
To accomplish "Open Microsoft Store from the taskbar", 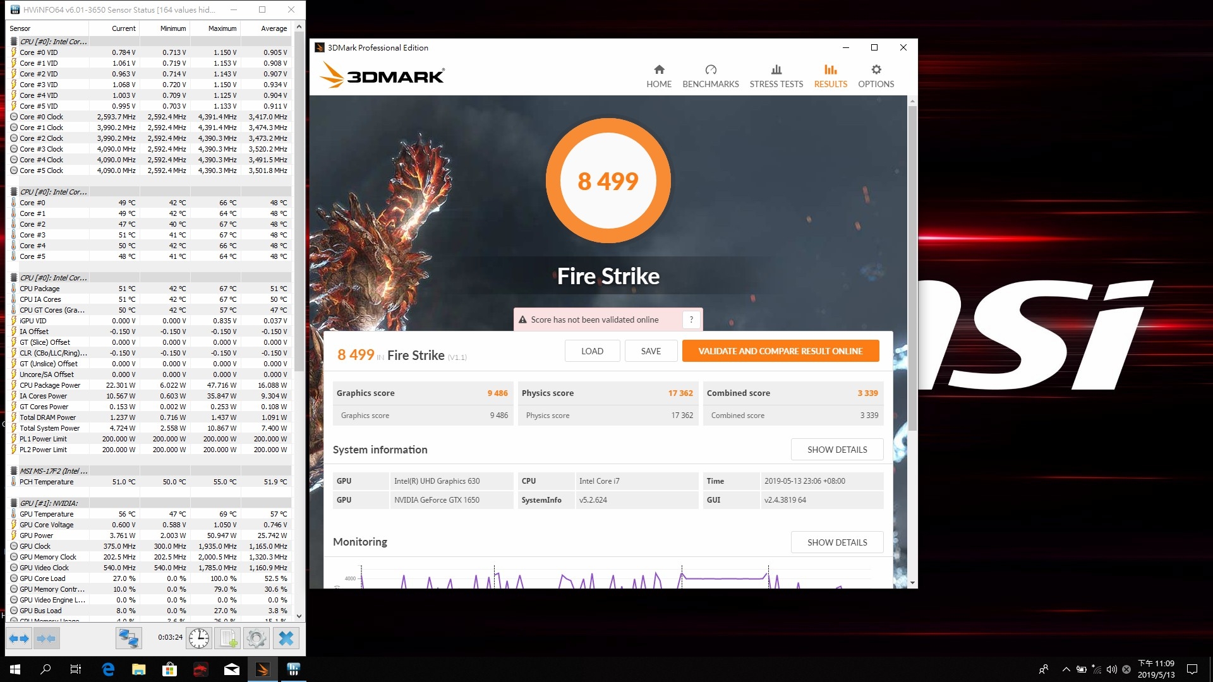I will (x=169, y=669).
